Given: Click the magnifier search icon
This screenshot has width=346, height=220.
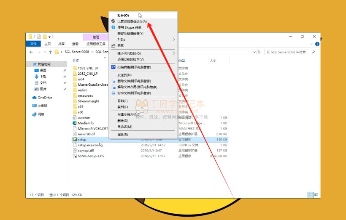Looking at the screenshot, I should tap(314, 52).
